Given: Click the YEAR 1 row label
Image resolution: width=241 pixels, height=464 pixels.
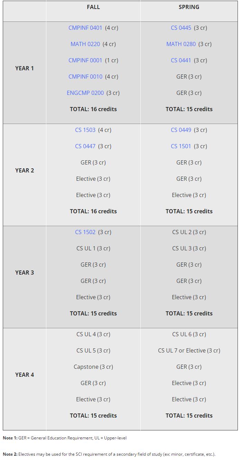Looking at the screenshot, I should (25, 68).
